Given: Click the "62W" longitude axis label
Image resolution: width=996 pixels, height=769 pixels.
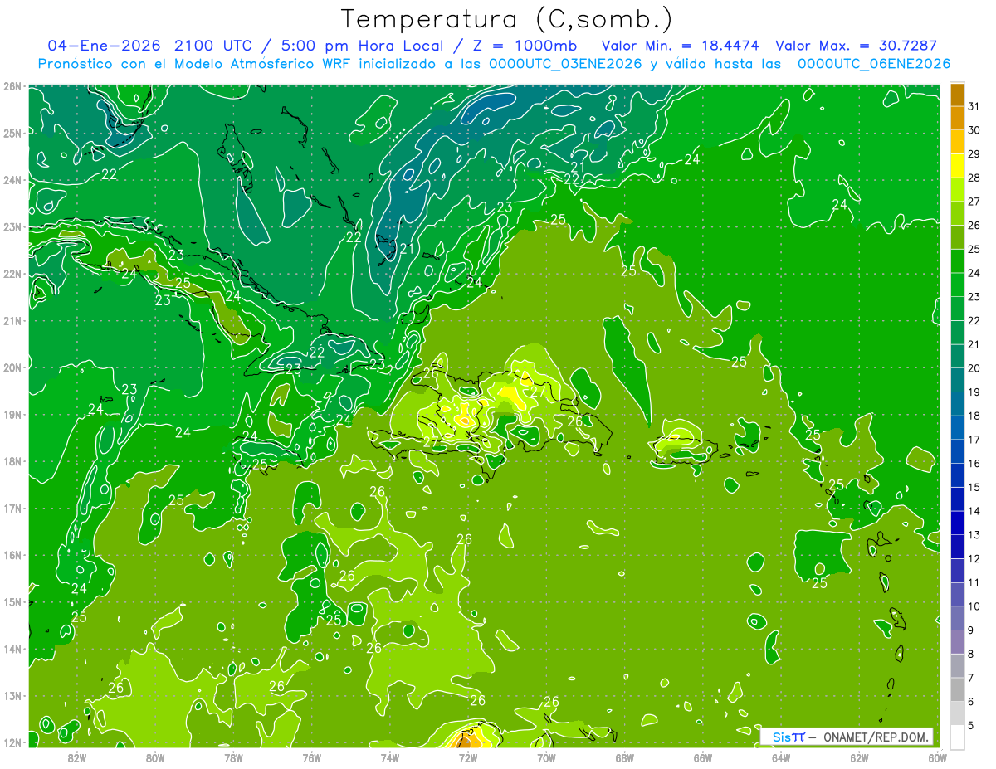Looking at the screenshot, I should pyautogui.click(x=859, y=757).
